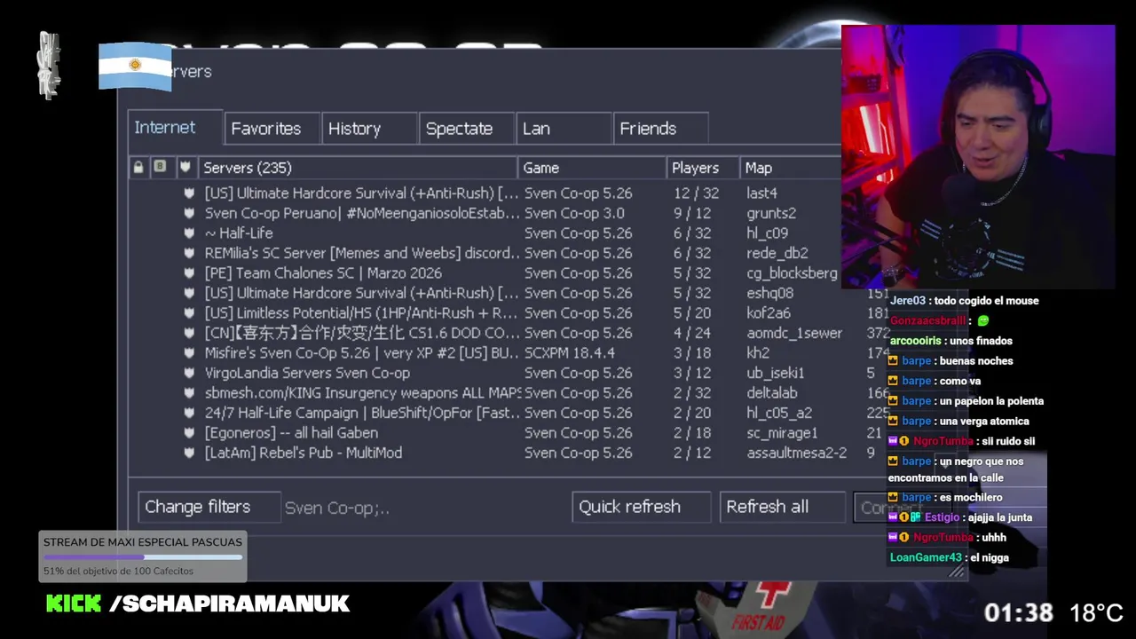Click Estigio username in chat
1136x639 pixels.
[942, 517]
